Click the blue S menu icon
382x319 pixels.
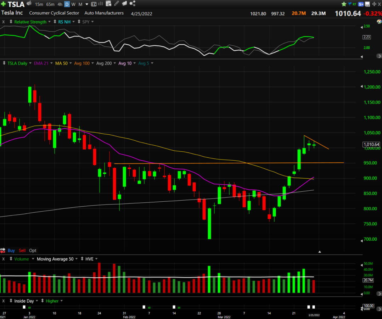[361, 4]
